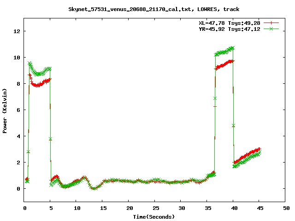This screenshot has width=295, height=221.
Task: Click the red XL legend line sample
Action: (271, 23)
